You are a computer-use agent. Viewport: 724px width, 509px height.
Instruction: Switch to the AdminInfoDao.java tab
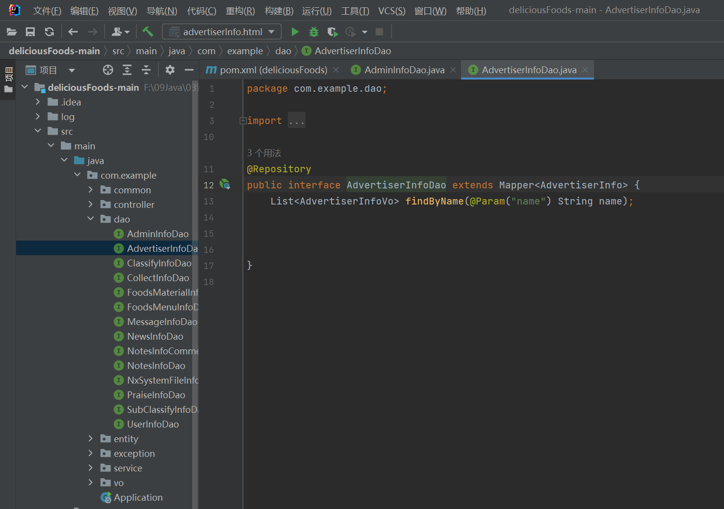pyautogui.click(x=404, y=70)
